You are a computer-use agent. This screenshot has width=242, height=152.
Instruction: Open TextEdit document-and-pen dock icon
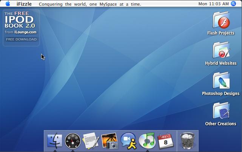pyautogui.click(x=91, y=141)
